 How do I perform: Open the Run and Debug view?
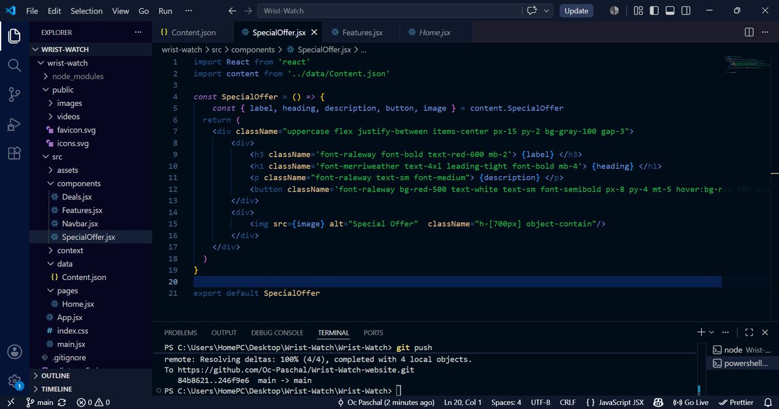click(x=14, y=123)
